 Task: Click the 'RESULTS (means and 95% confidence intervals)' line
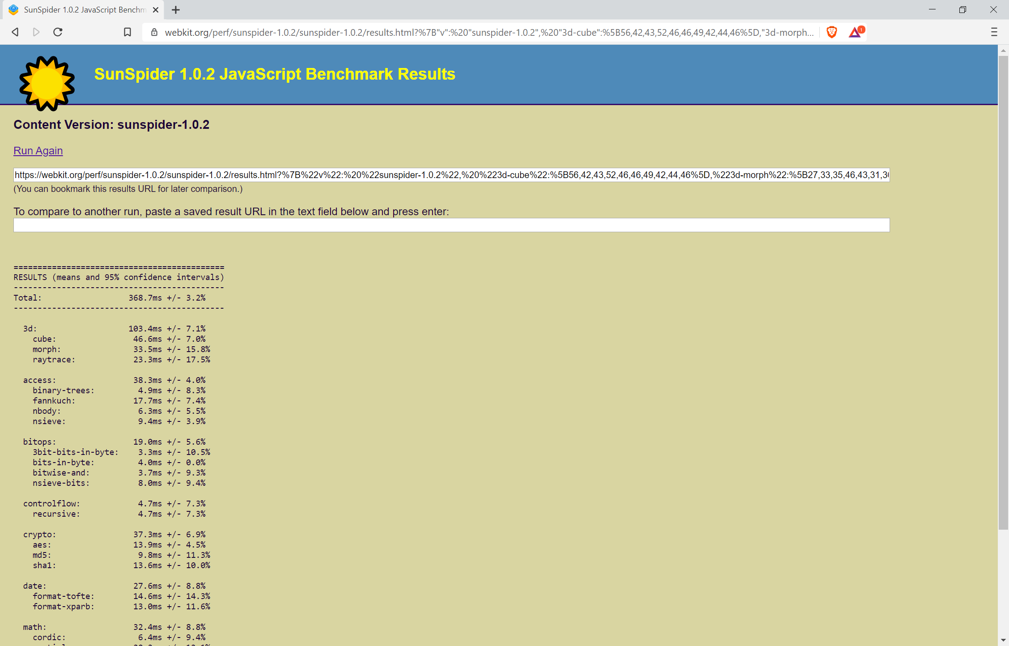pos(119,277)
